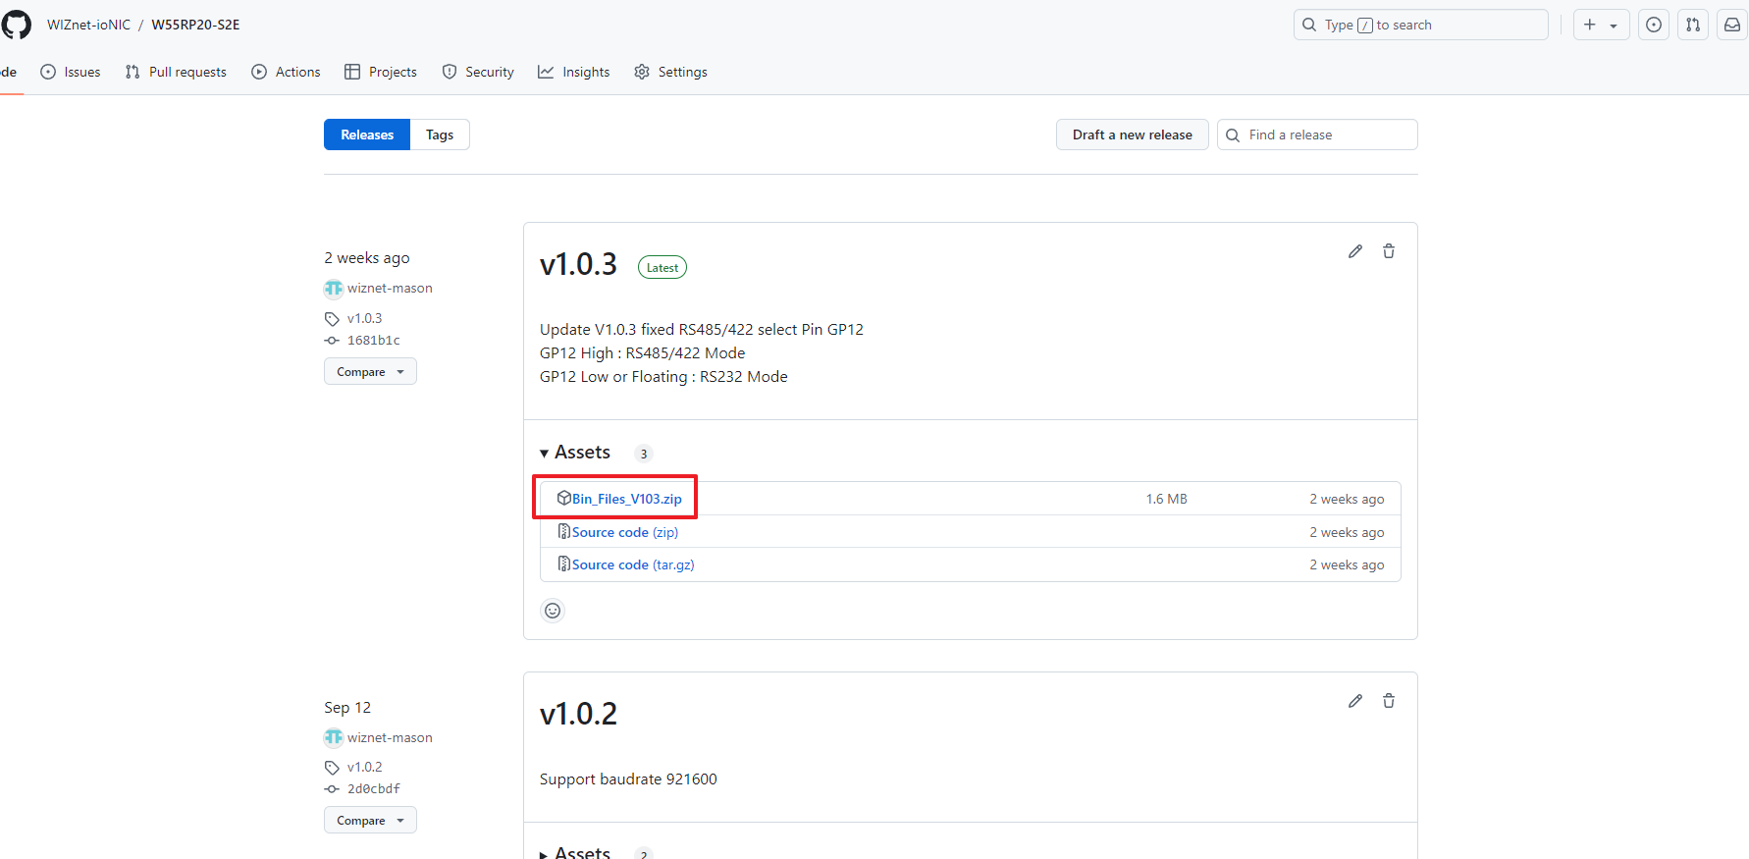Download Source code (zip)
Image resolution: width=1749 pixels, height=859 pixels.
[625, 532]
